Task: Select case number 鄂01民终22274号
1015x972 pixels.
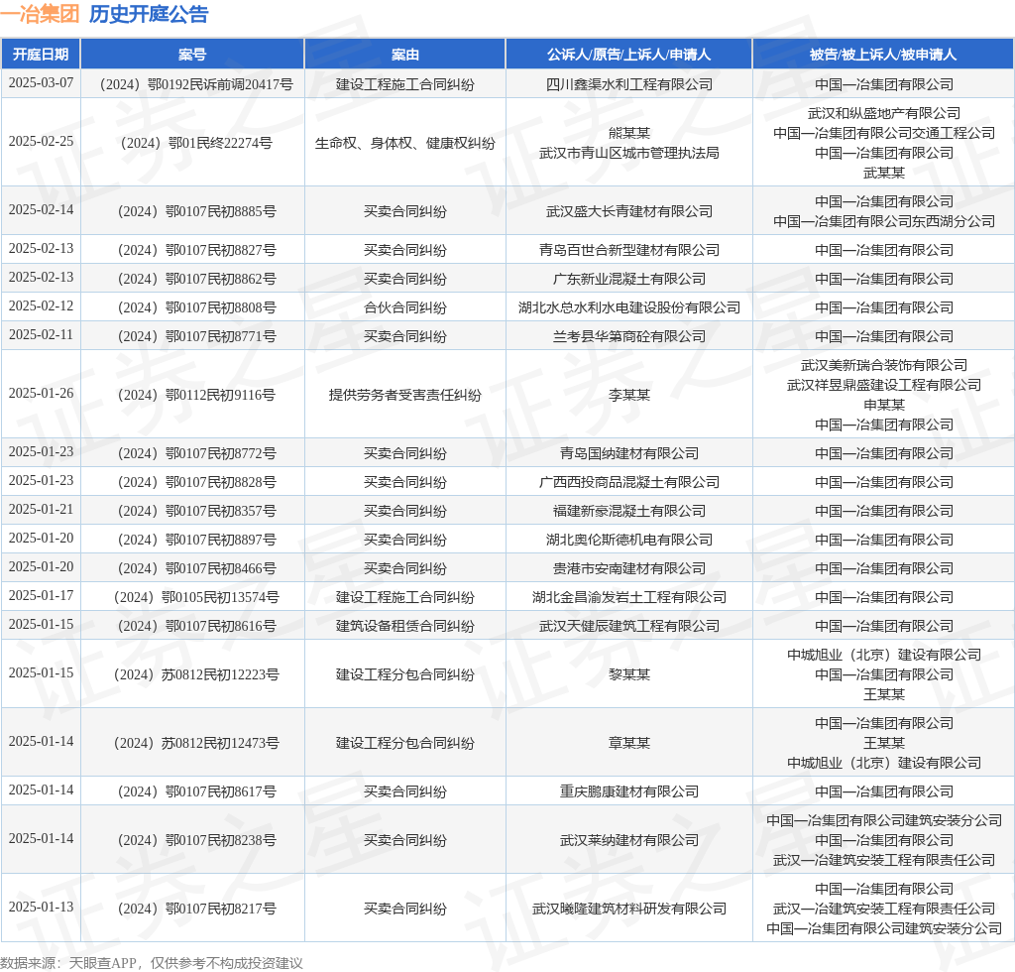Action: tap(192, 143)
